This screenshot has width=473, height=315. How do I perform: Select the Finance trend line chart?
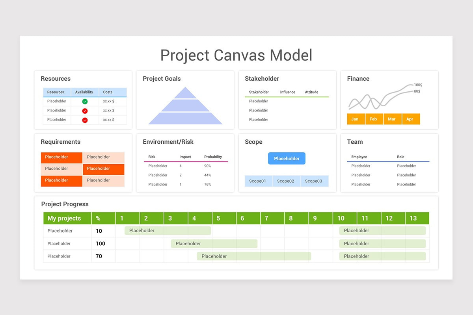(x=378, y=98)
